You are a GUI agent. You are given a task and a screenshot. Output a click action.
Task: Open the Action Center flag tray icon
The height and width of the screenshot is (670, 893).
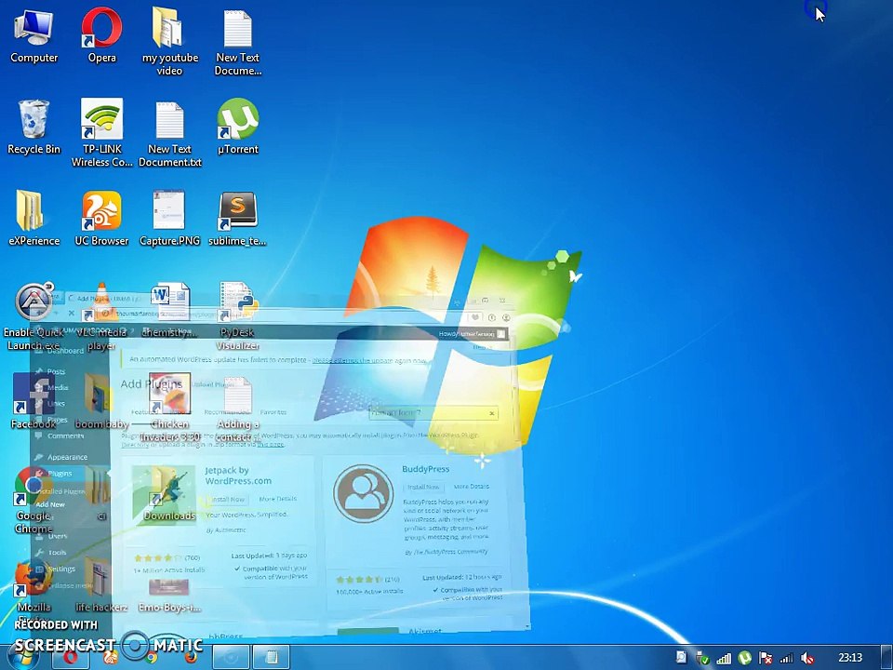(x=766, y=659)
